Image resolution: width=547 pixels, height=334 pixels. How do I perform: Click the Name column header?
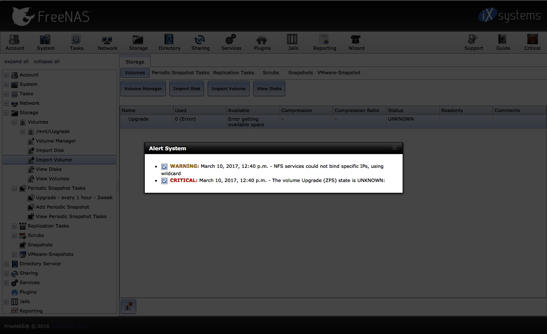point(147,110)
